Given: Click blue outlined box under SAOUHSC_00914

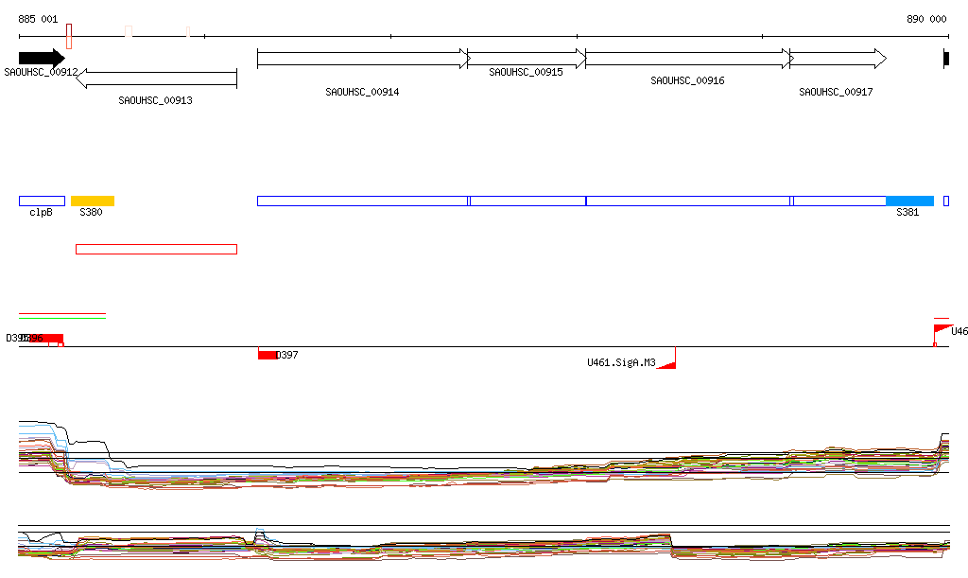Looking at the screenshot, I should tap(363, 201).
